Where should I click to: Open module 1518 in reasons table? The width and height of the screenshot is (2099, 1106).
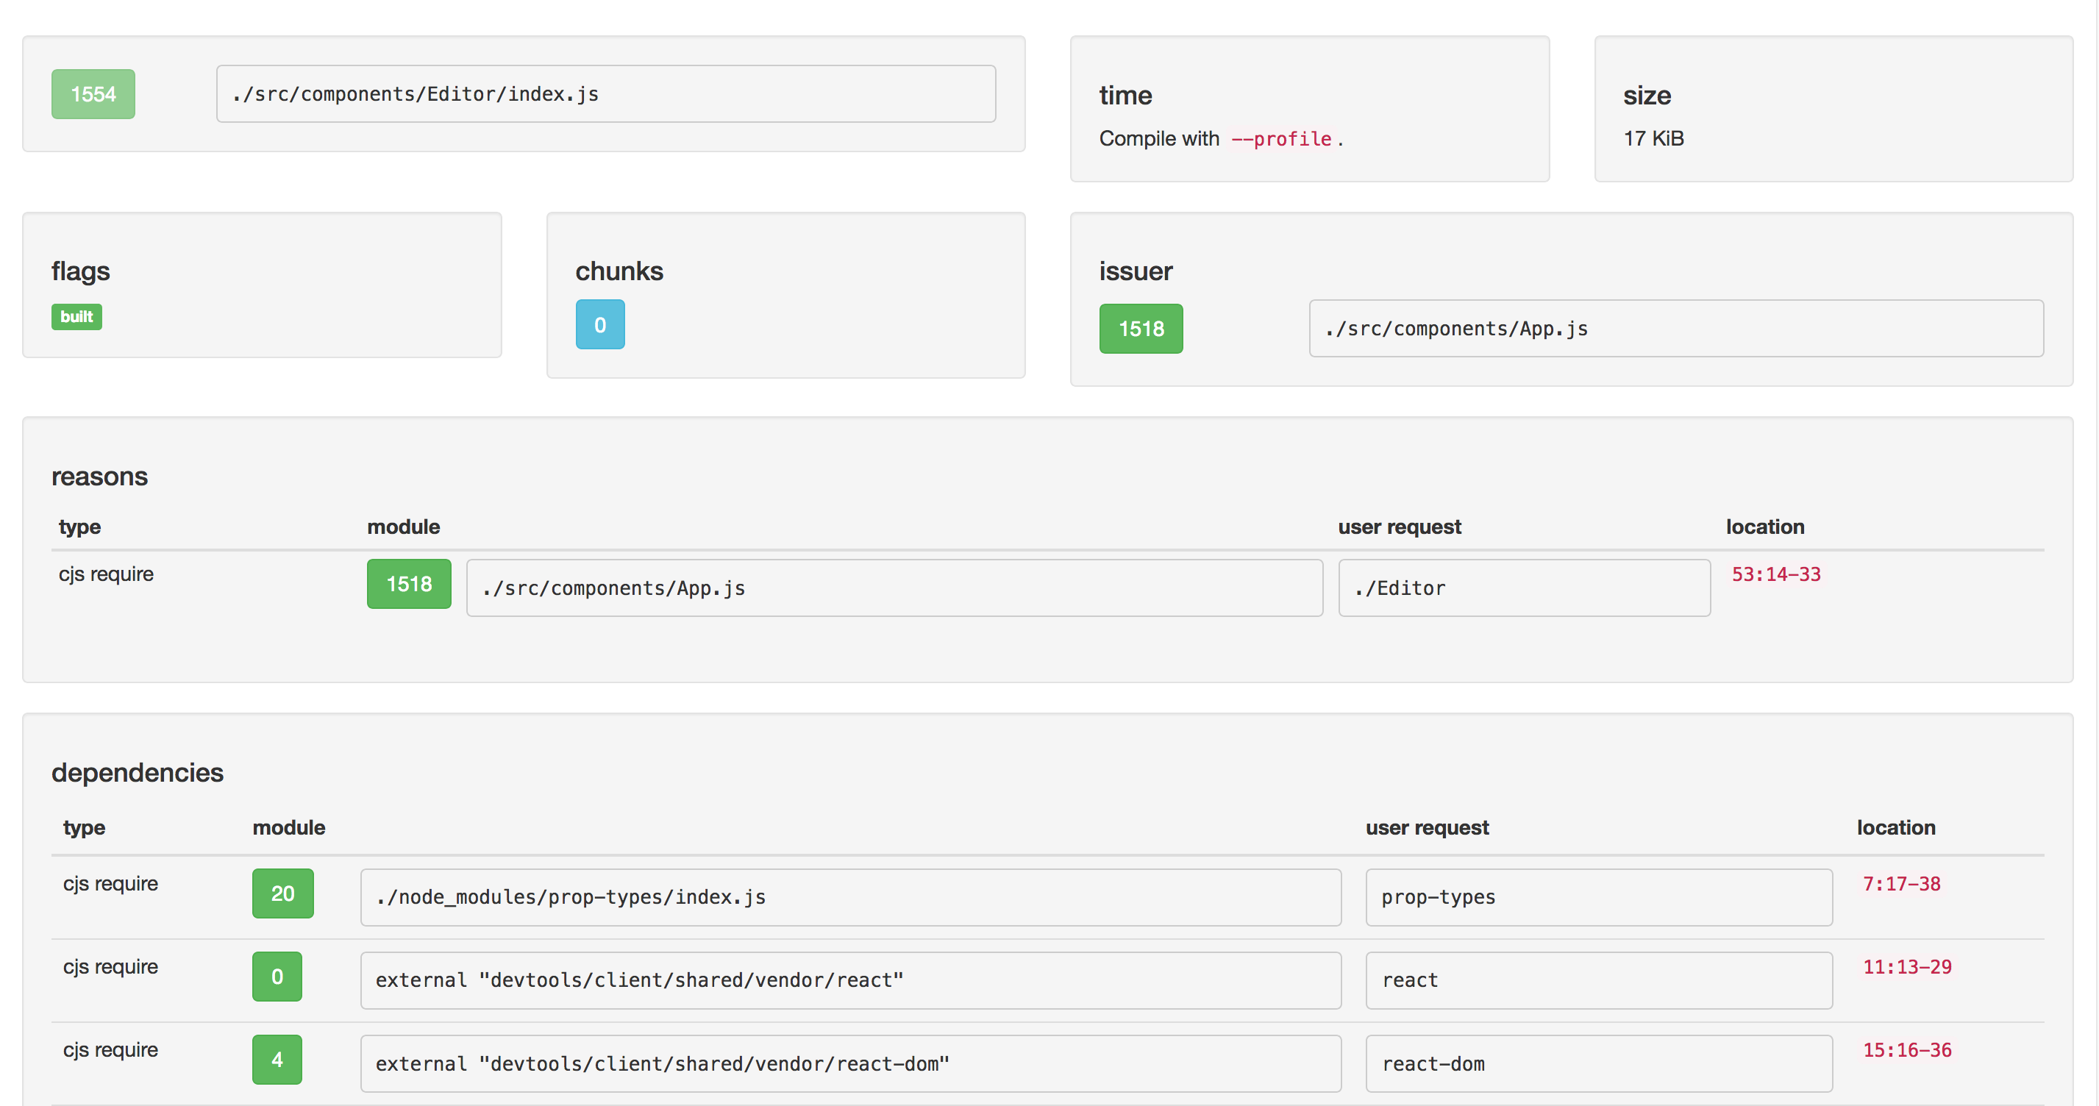[408, 584]
